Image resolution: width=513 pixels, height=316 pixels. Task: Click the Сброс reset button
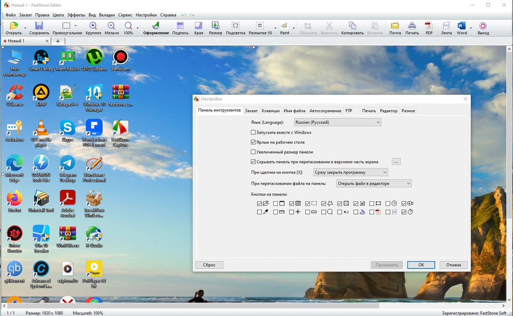click(209, 265)
